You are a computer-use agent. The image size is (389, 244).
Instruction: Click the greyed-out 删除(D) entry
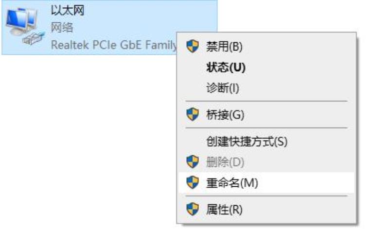pos(266,162)
